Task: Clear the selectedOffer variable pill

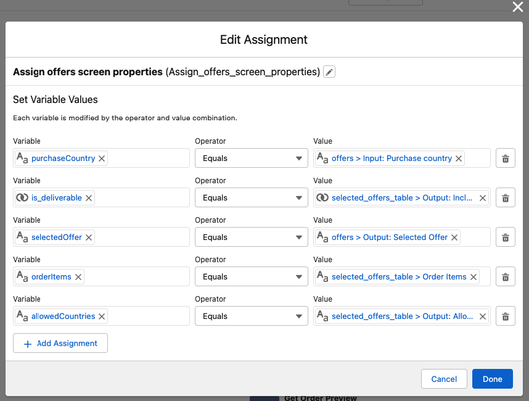Action: pyautogui.click(x=89, y=238)
